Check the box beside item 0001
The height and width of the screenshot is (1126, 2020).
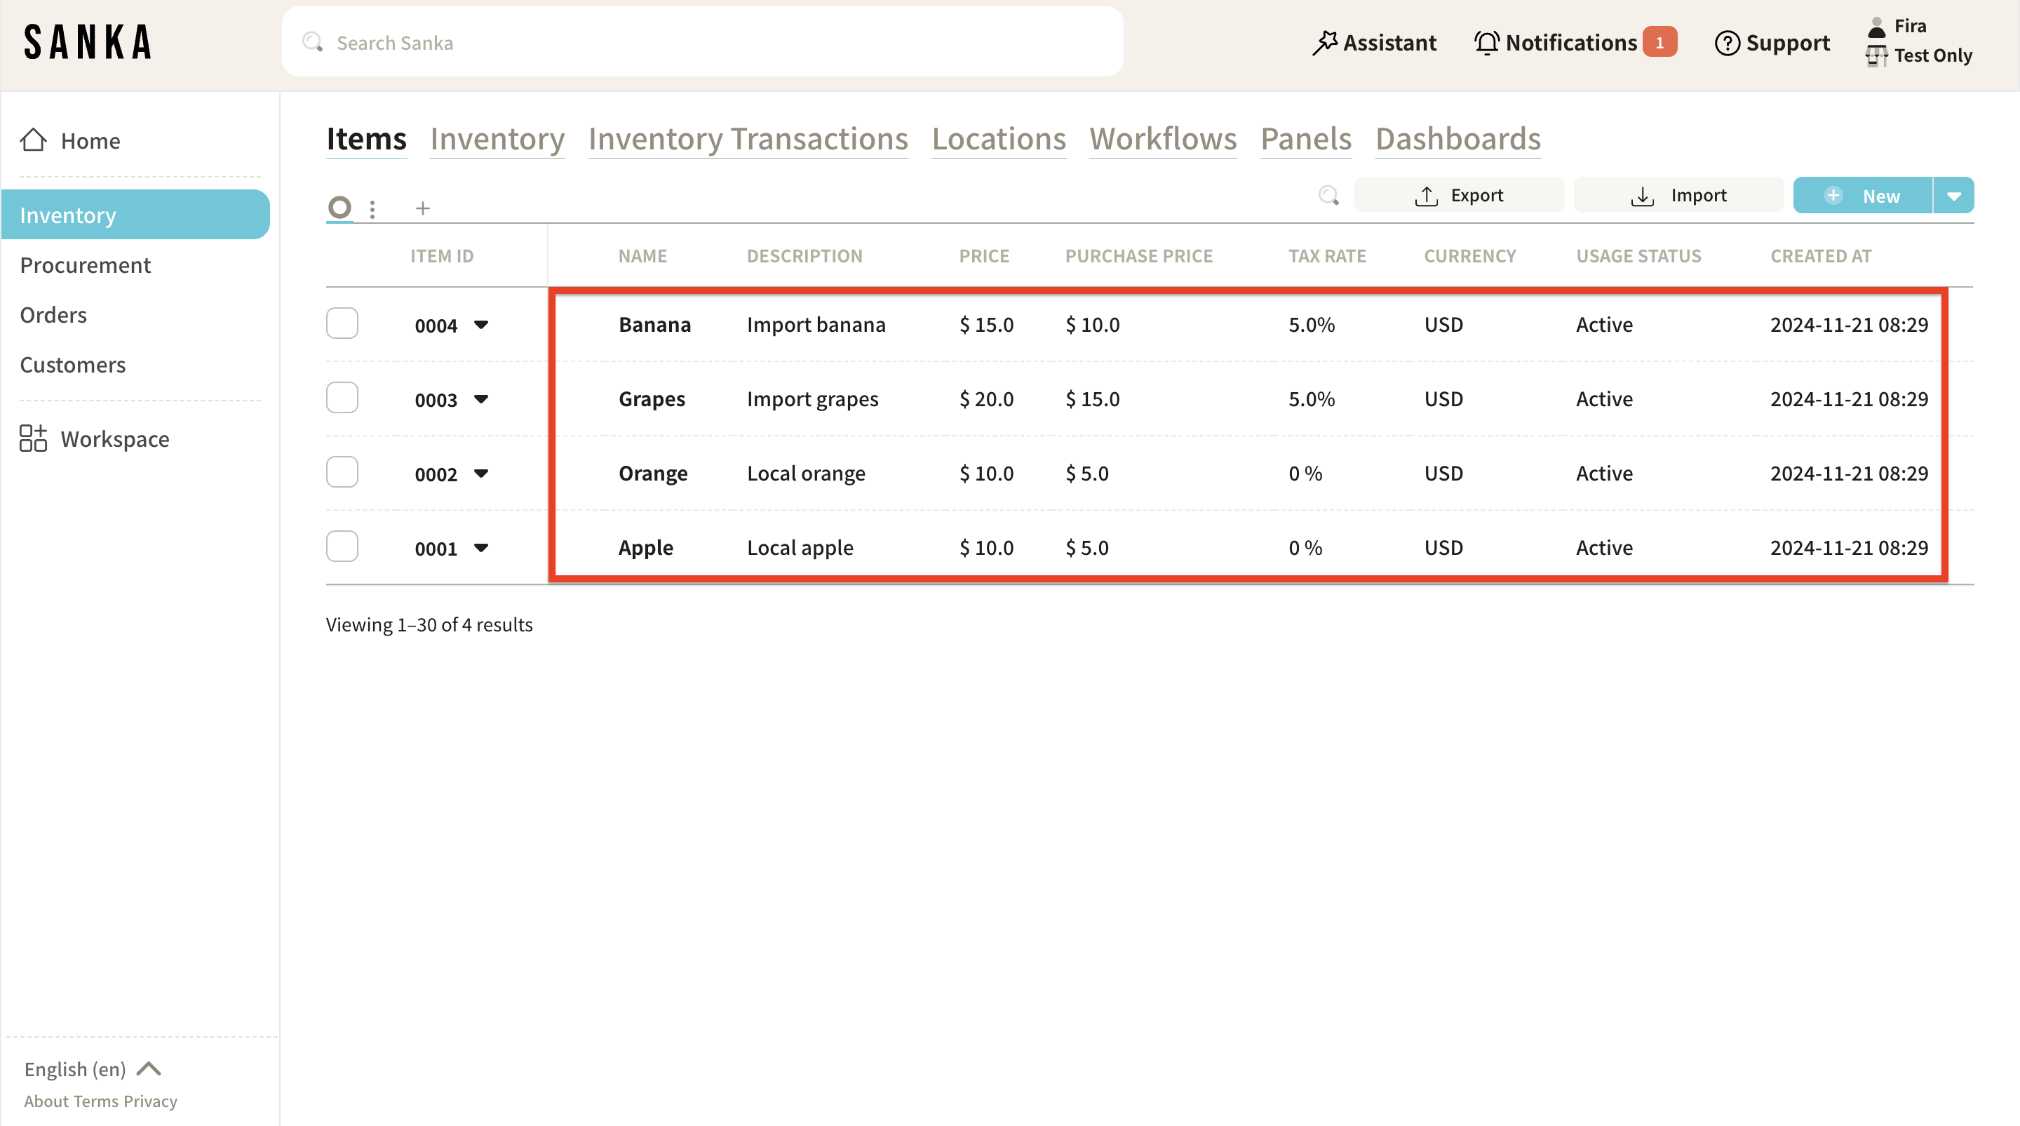coord(342,547)
